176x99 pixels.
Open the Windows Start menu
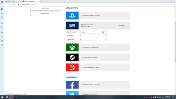tap(2, 97)
